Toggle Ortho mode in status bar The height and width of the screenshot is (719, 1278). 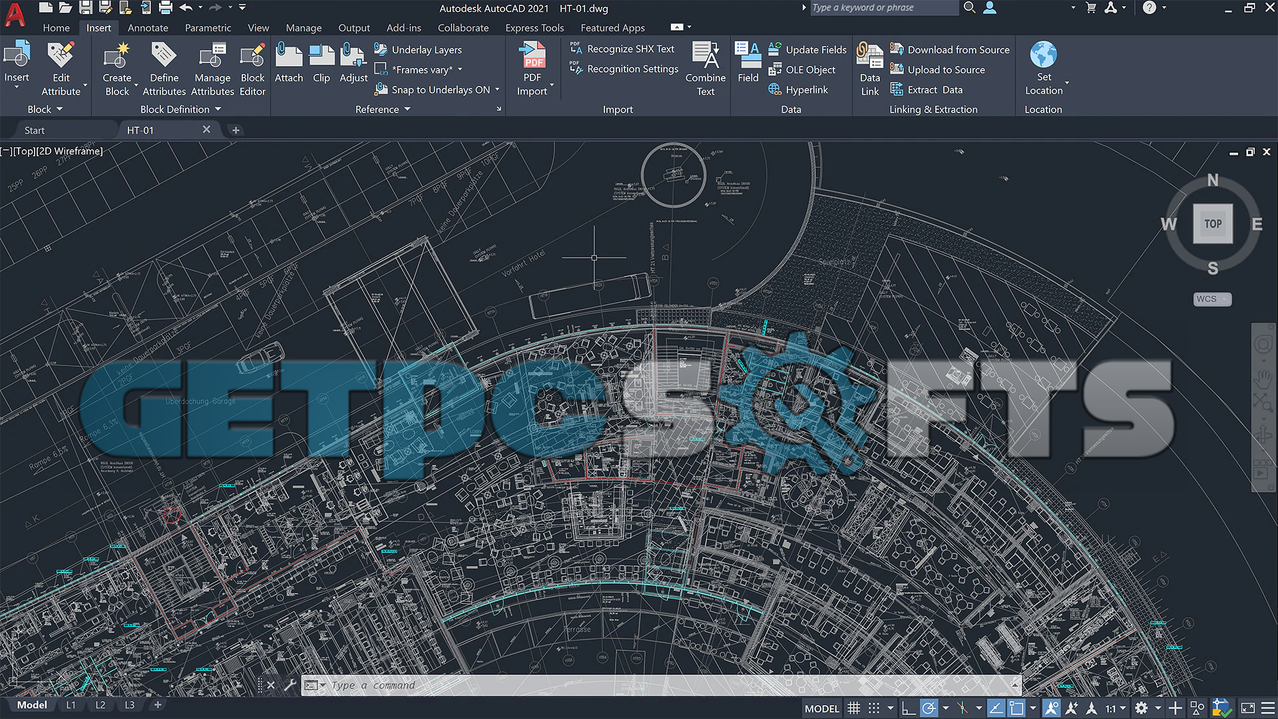click(x=909, y=708)
